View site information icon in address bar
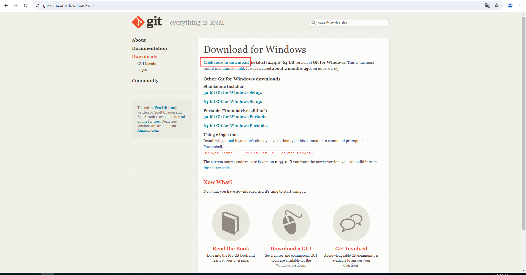526x275 pixels. pos(38,5)
